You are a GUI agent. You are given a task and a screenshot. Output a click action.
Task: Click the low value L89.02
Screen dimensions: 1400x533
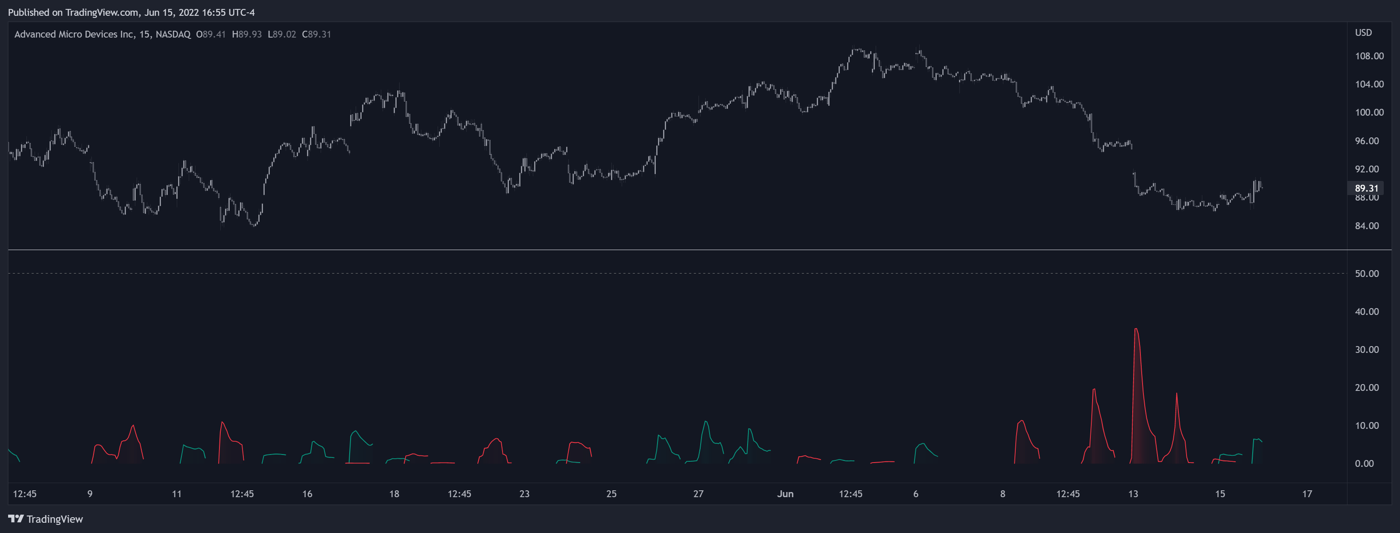282,34
